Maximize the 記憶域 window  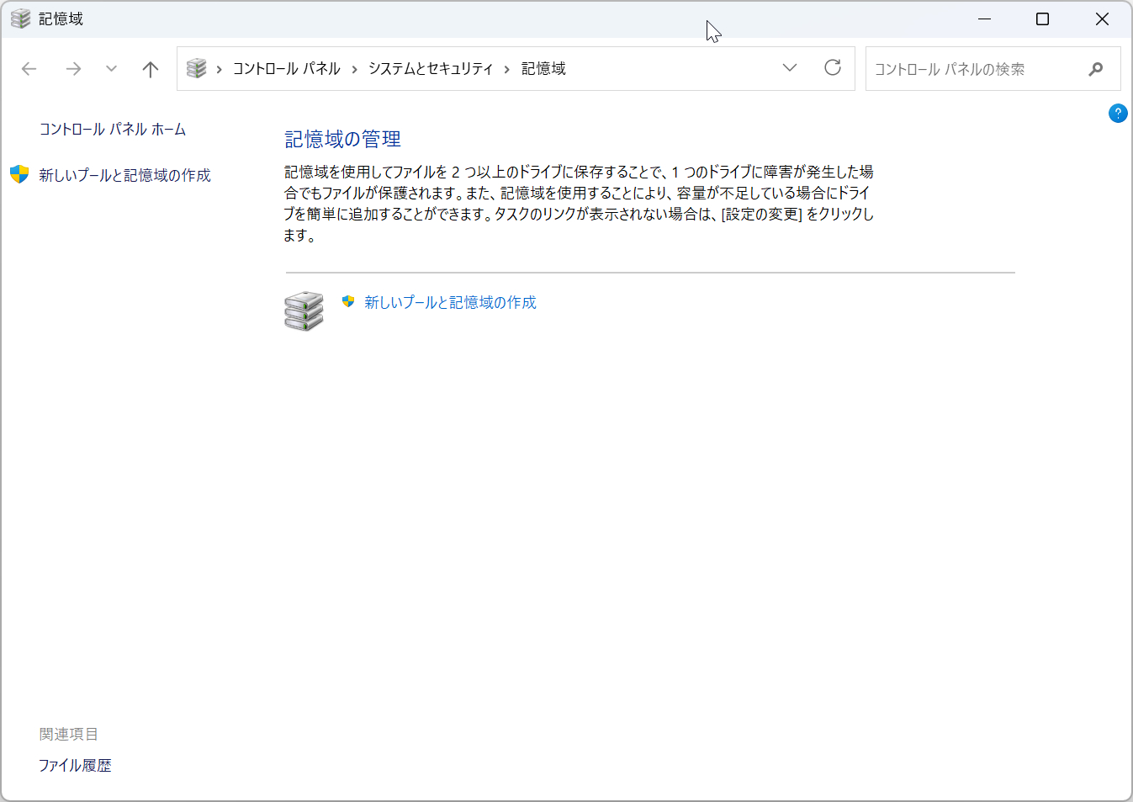[1042, 19]
